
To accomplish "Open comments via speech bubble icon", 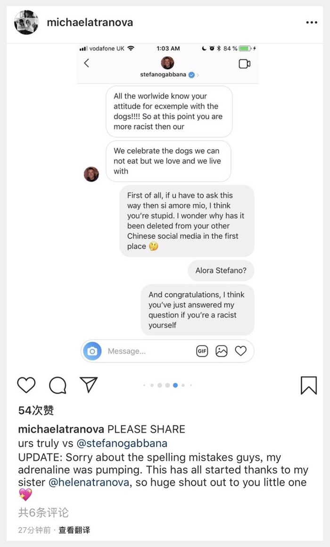I will pos(58,385).
